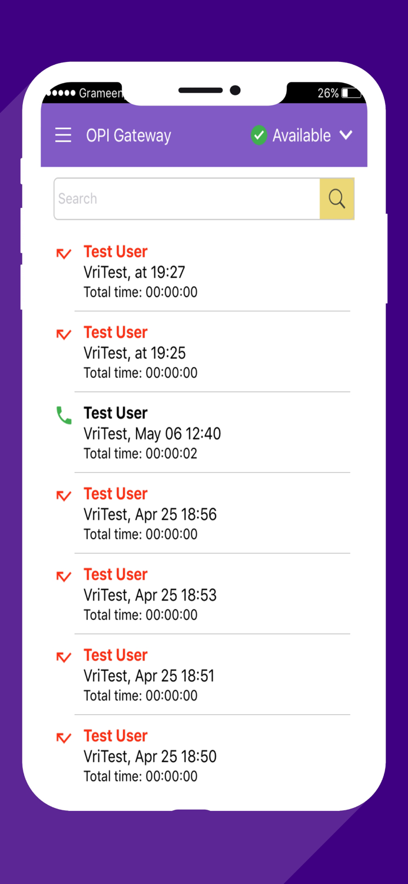Image resolution: width=408 pixels, height=884 pixels.
Task: Tap missed call icon for 19:25 entry
Action: point(64,335)
